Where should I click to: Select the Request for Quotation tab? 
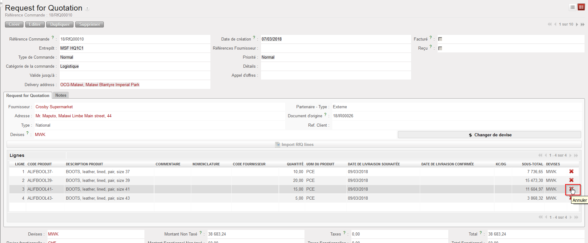pos(28,95)
